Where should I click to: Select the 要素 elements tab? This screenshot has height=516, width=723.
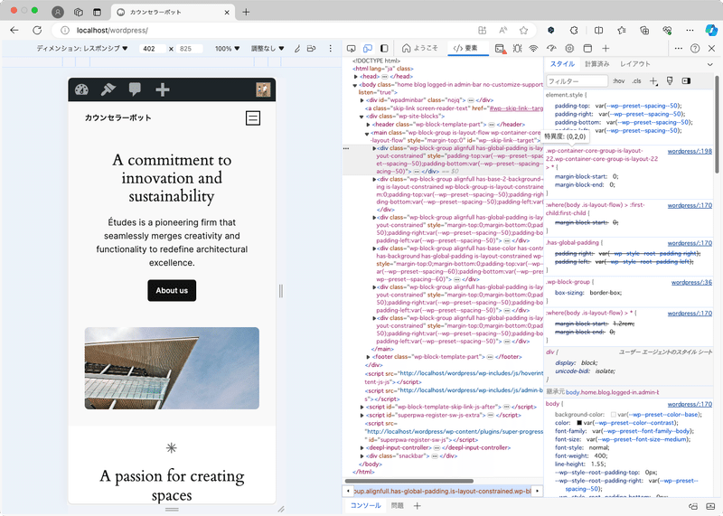tap(465, 48)
